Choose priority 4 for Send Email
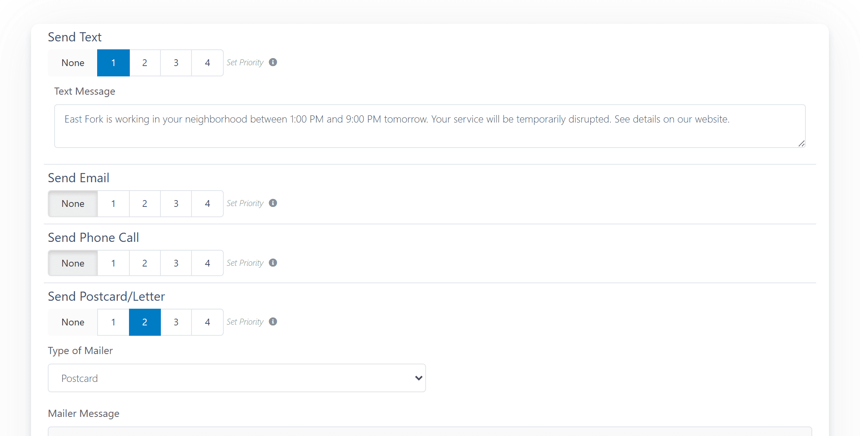The height and width of the screenshot is (436, 860). pyautogui.click(x=207, y=204)
